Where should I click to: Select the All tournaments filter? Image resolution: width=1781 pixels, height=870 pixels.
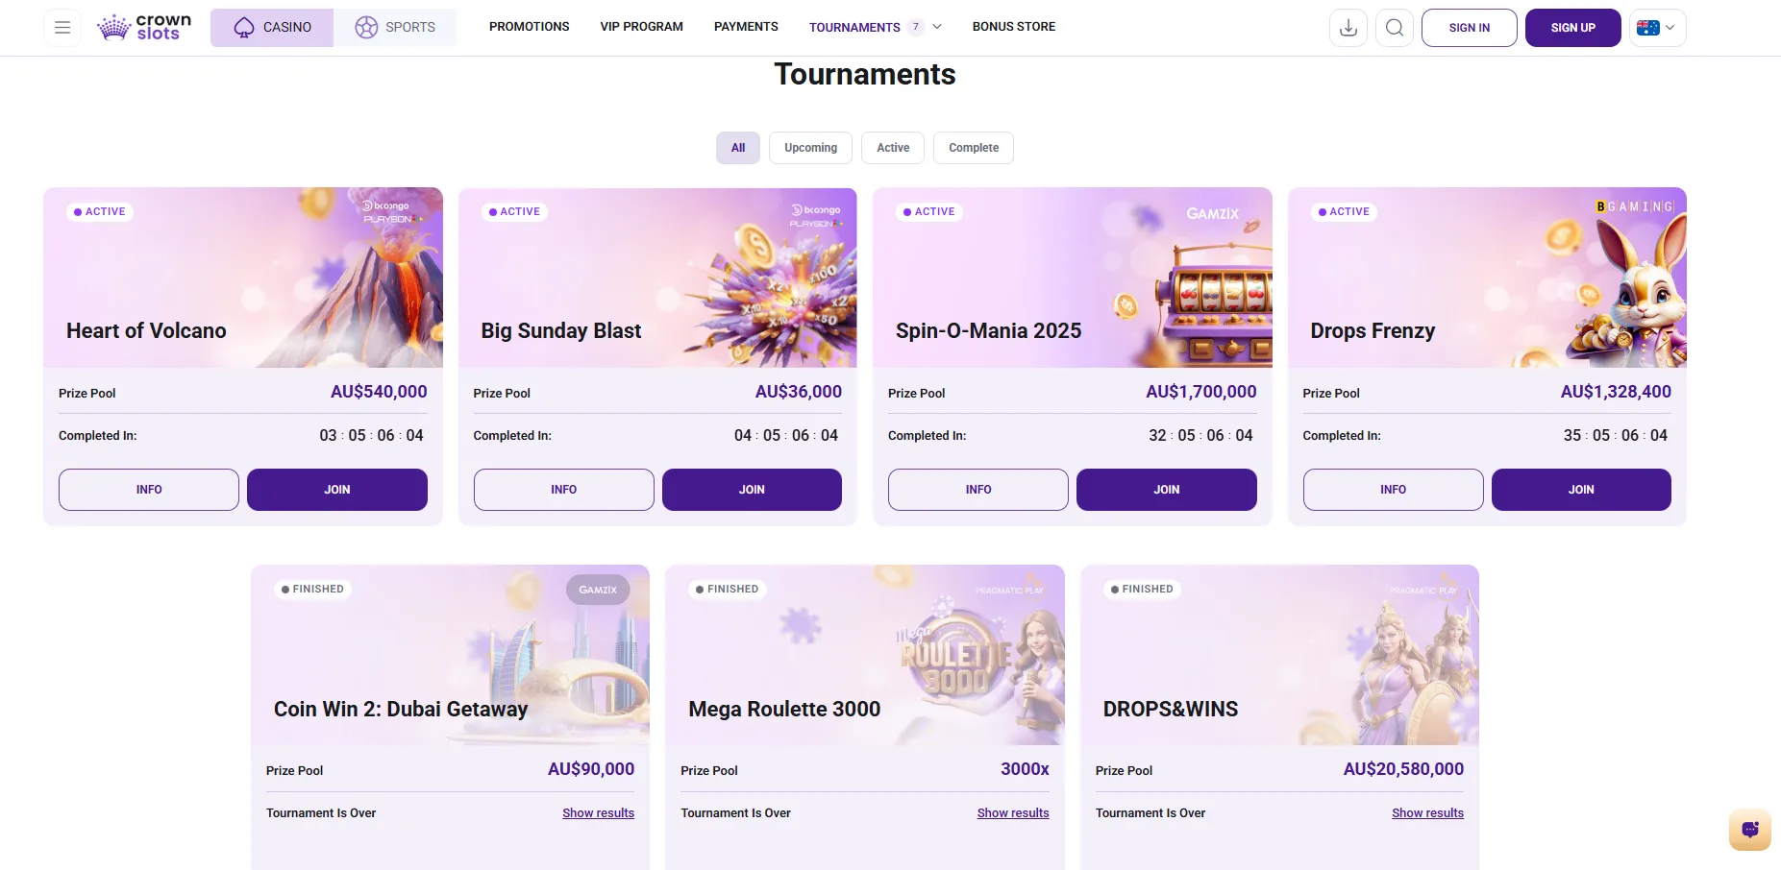tap(738, 148)
